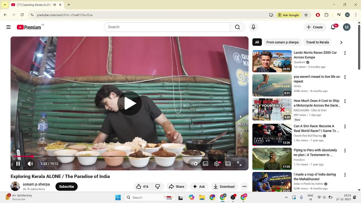This screenshot has width=361, height=203.
Task: Open options for Sim Racer video
Action: tap(345, 127)
